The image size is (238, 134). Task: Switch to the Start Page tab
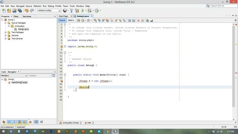(64, 16)
